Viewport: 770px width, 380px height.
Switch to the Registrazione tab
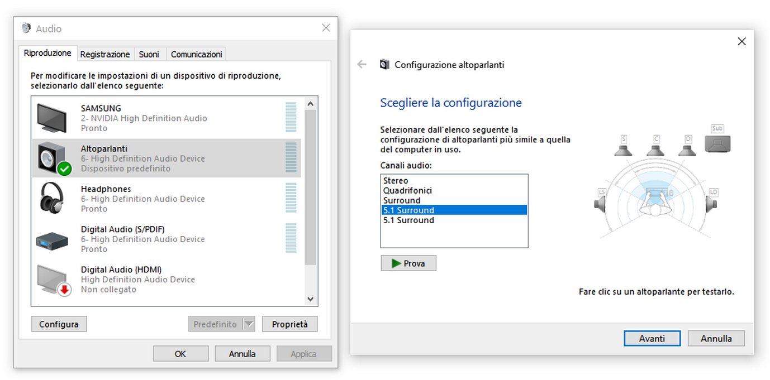coord(105,54)
